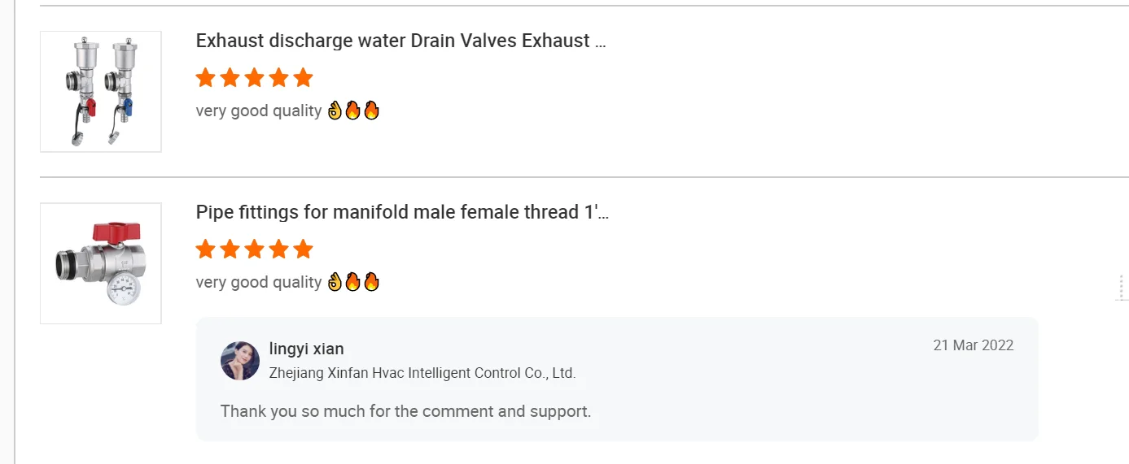This screenshot has height=464, width=1129.
Task: Click the last fire emoji in the exhaust valves review
Action: 372,111
